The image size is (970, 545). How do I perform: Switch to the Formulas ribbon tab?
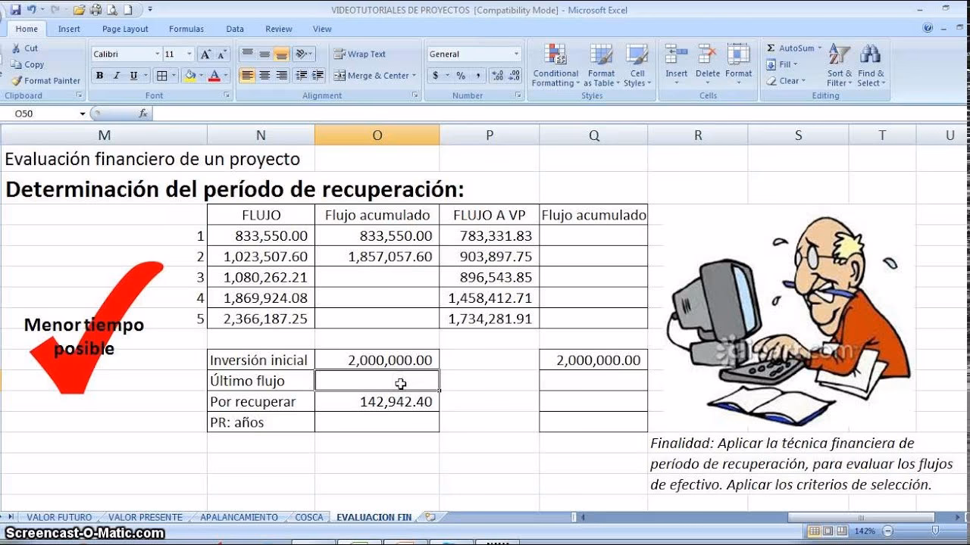(186, 29)
